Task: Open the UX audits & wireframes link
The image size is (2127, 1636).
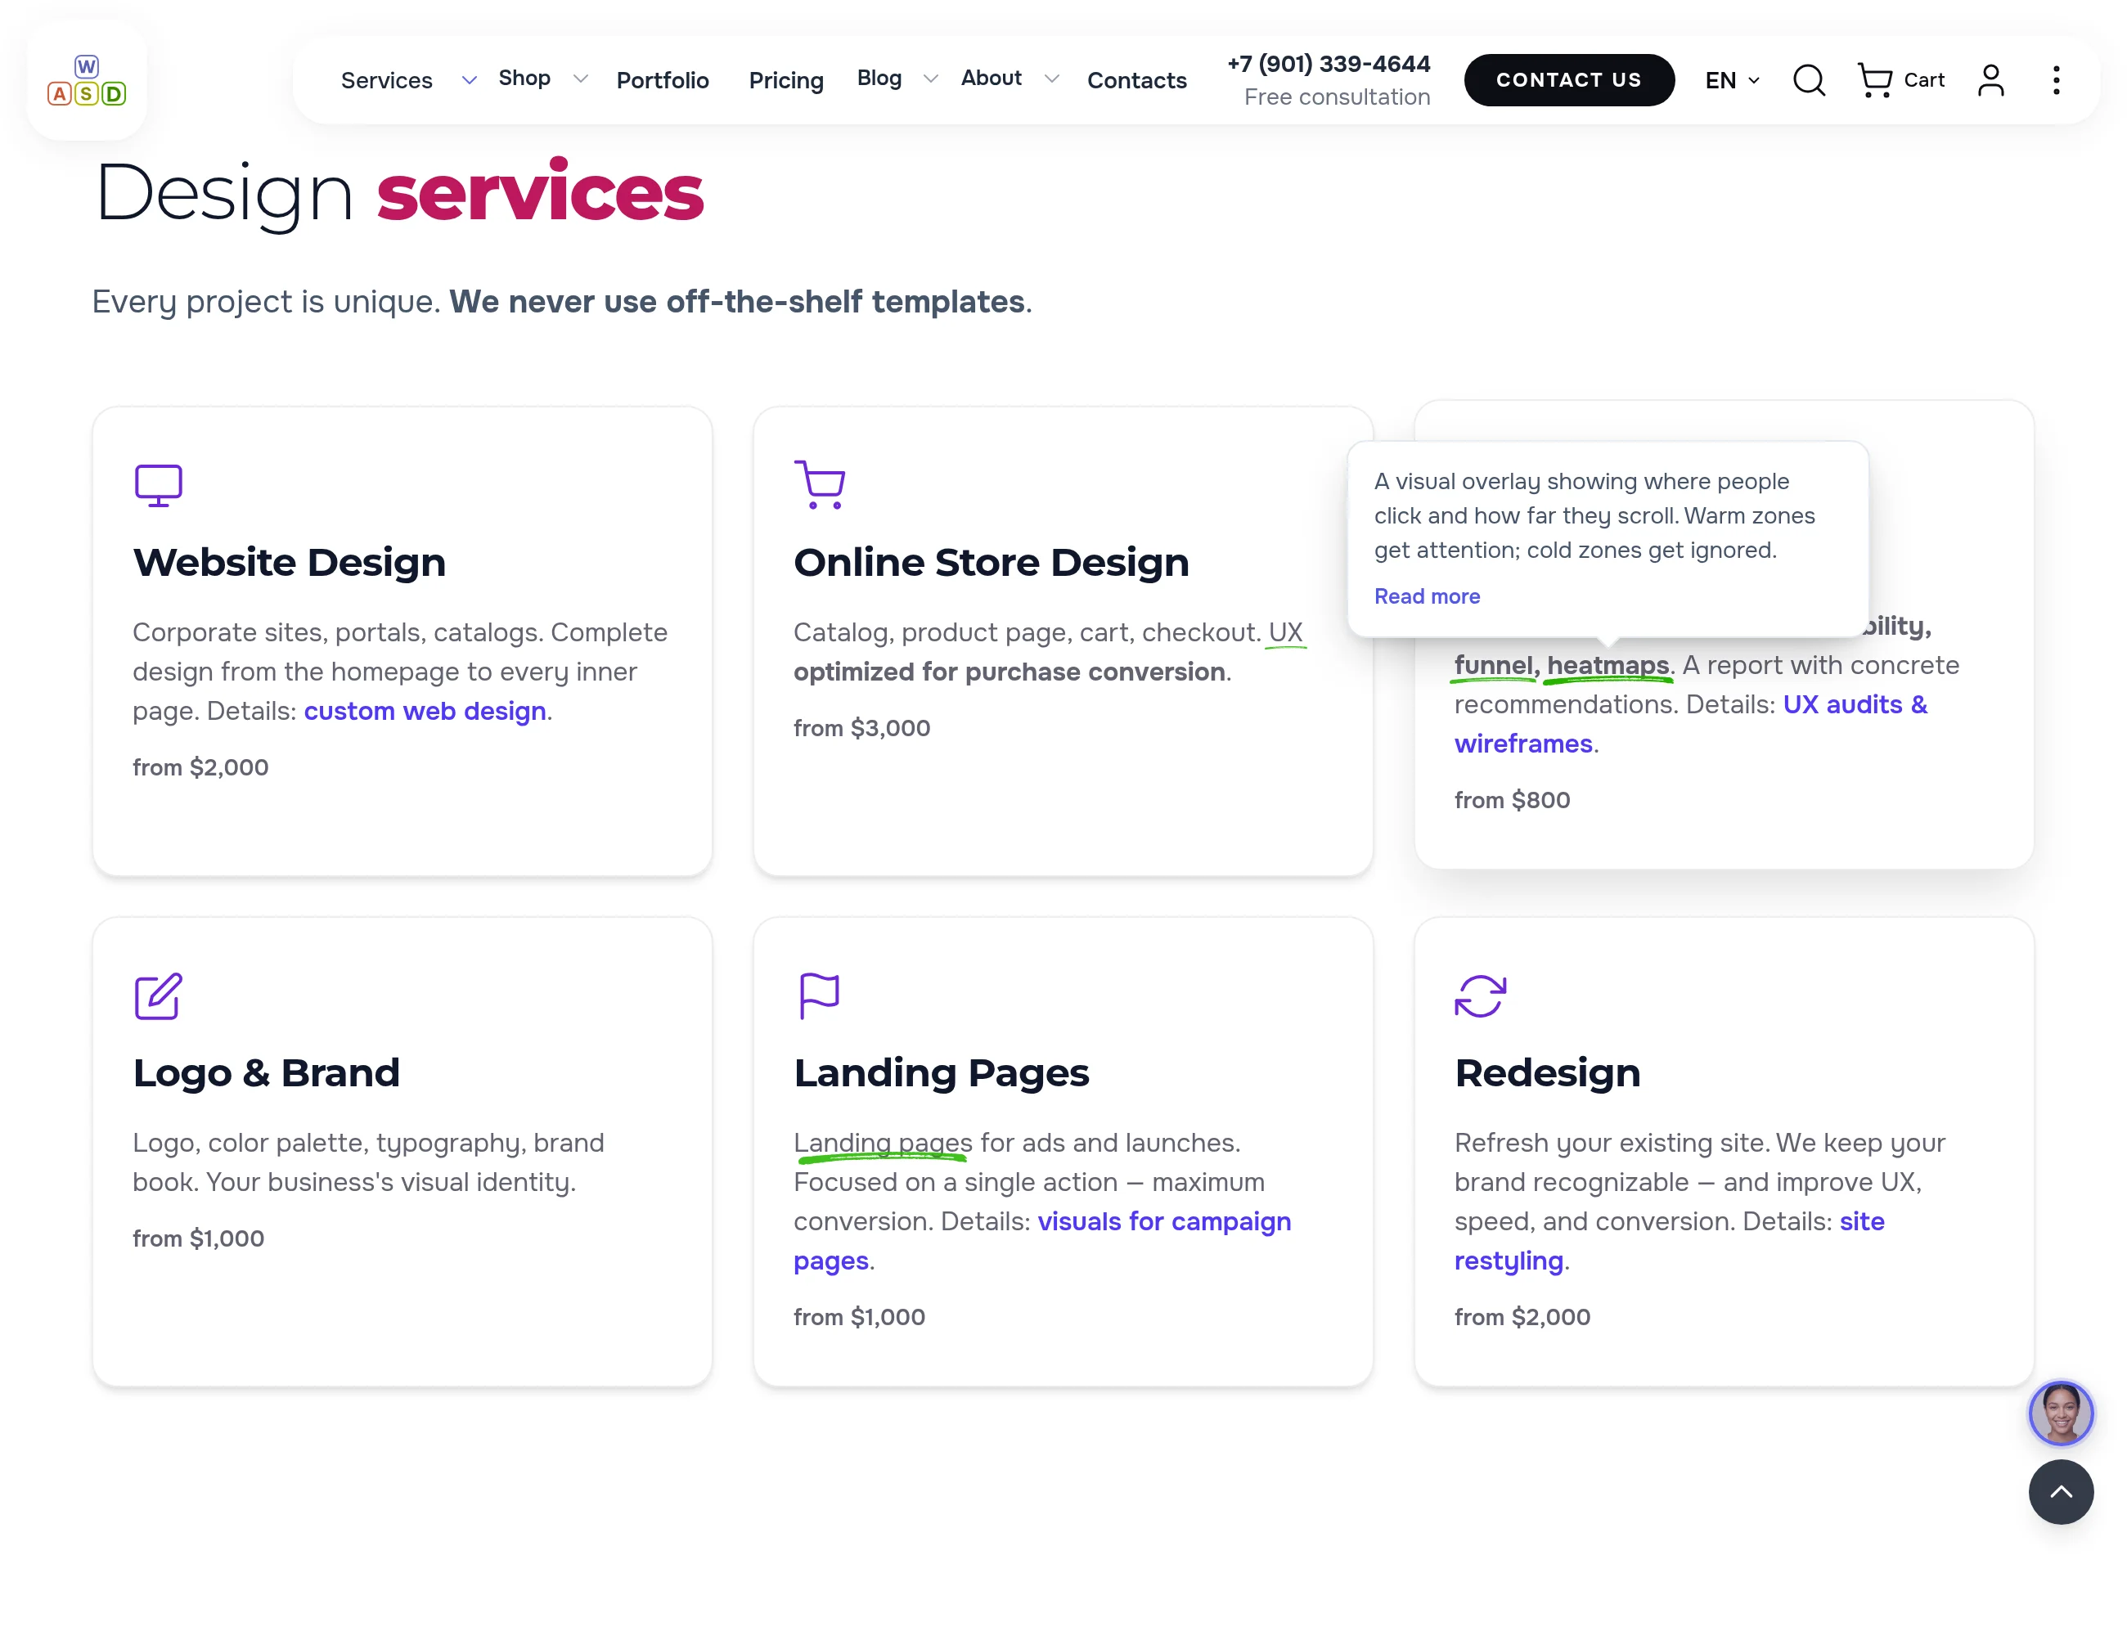Action: pos(1691,724)
